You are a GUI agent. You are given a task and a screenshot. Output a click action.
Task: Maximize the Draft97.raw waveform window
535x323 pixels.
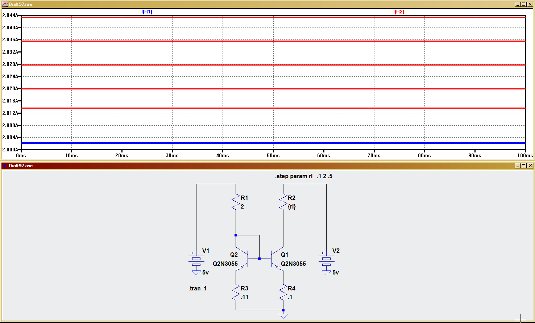click(523, 4)
